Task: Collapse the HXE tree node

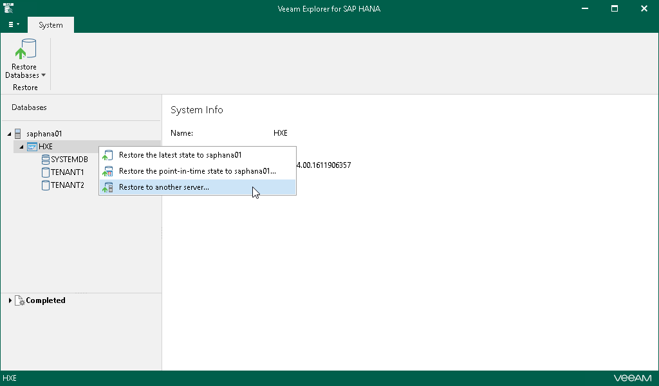Action: (22, 147)
